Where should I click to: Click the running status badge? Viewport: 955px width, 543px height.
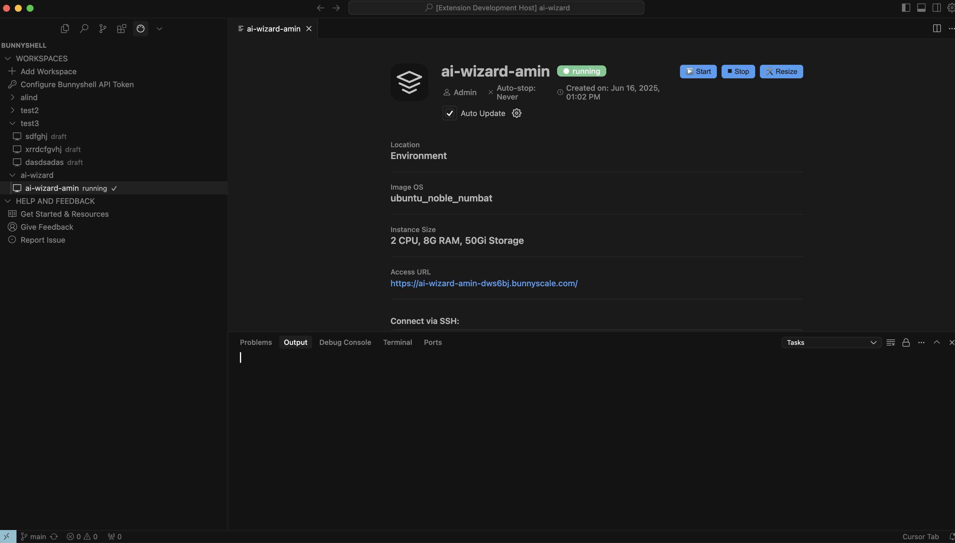582,71
